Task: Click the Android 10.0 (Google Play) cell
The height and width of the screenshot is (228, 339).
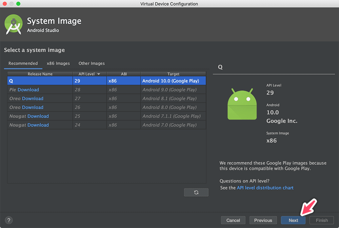Action: (173, 81)
